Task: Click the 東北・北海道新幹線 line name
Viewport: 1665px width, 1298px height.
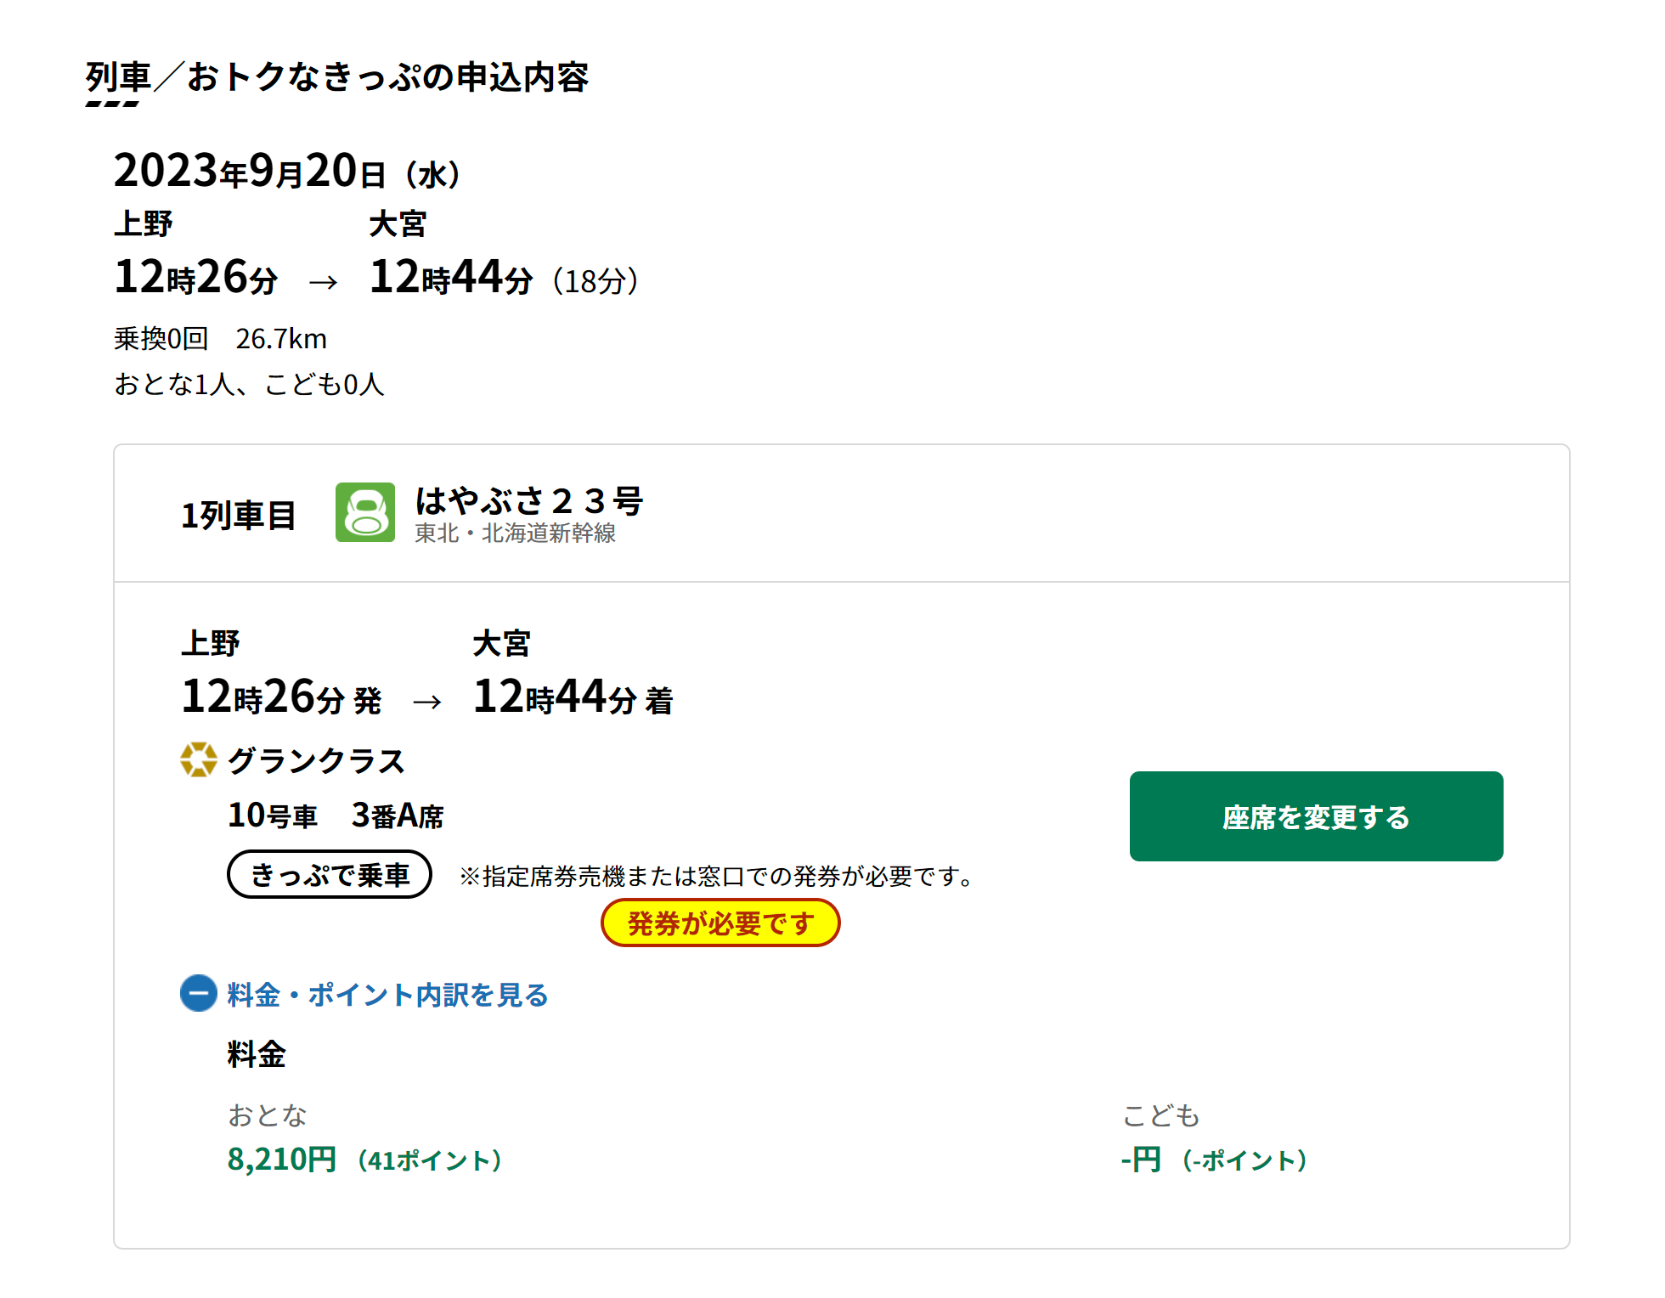Action: [x=515, y=533]
